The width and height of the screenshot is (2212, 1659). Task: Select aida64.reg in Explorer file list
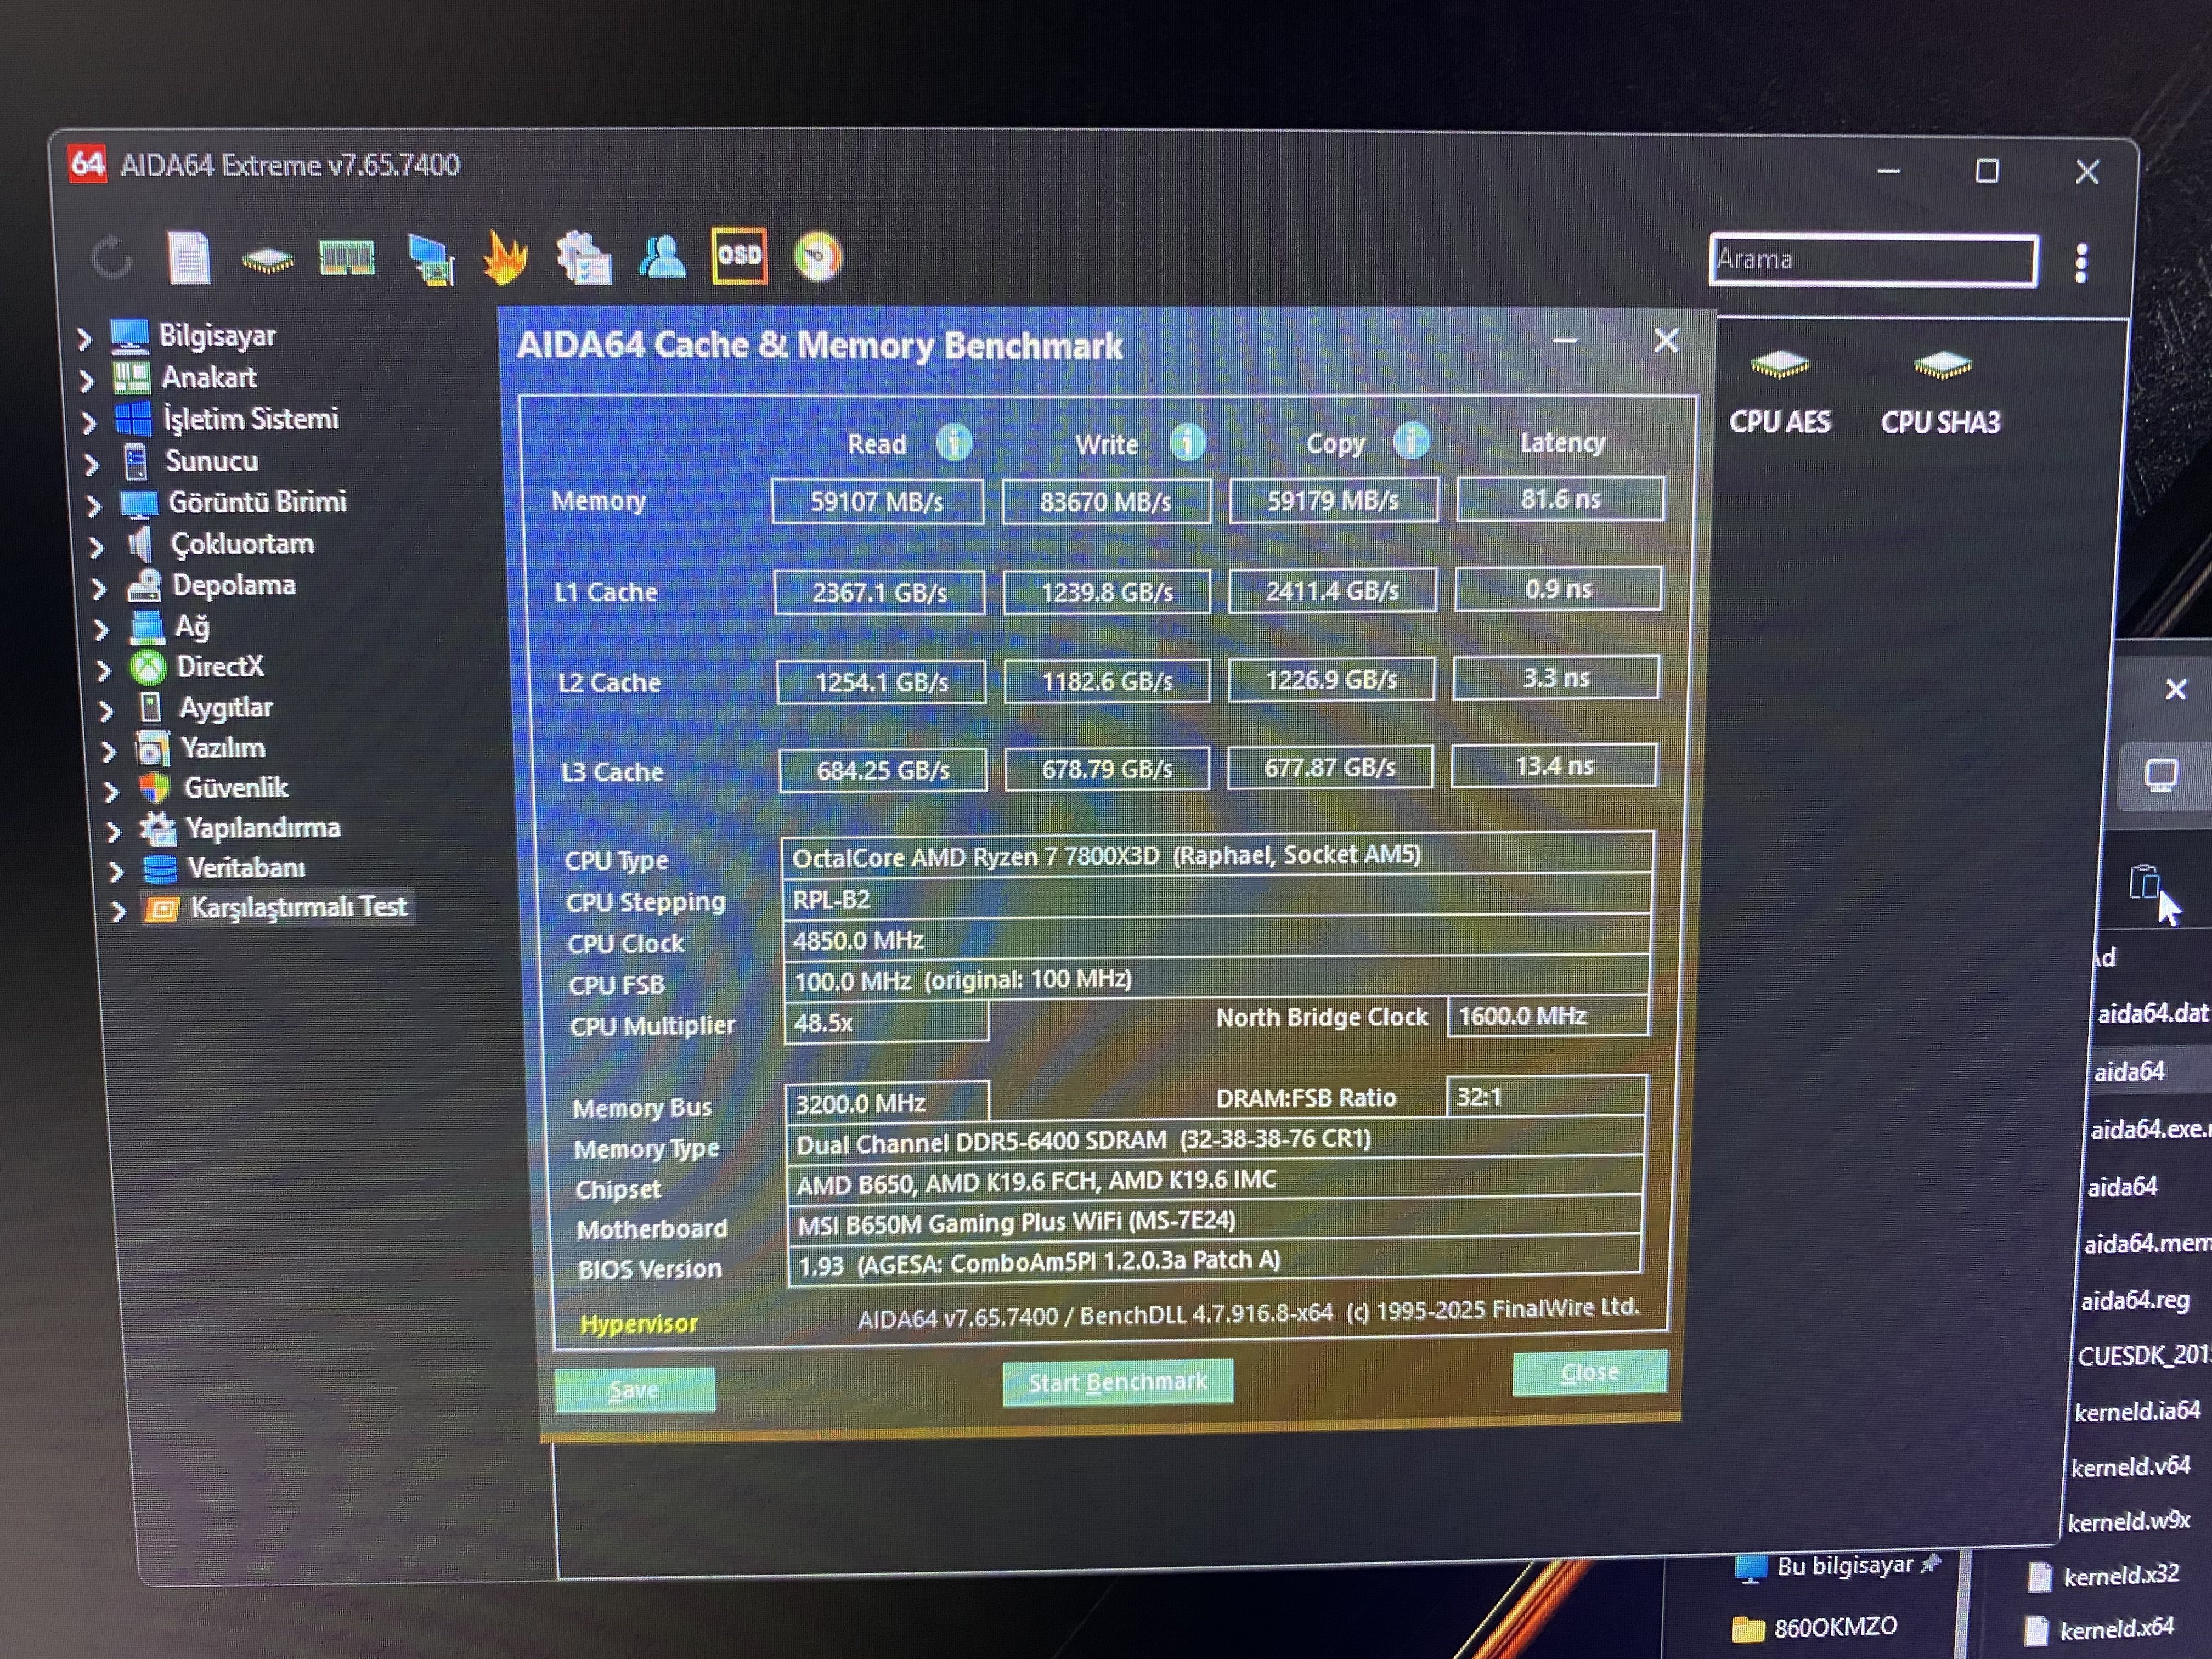2135,1300
